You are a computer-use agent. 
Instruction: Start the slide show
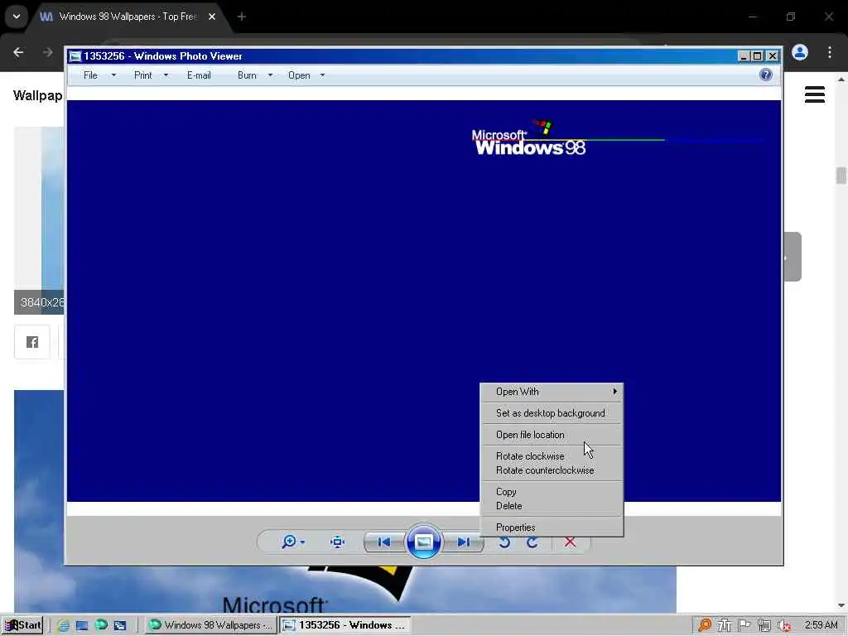pyautogui.click(x=423, y=542)
